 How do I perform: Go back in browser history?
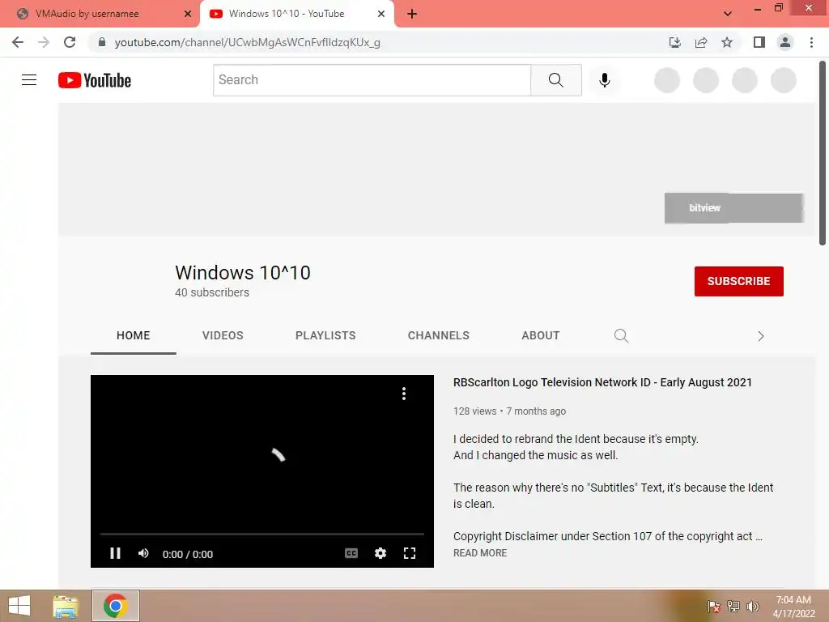(x=18, y=42)
